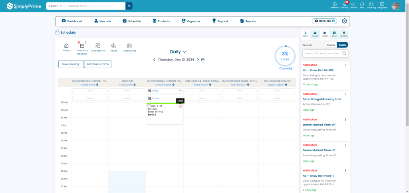409x193 pixels.
Task: Open the settings gear icon
Action: [344, 21]
